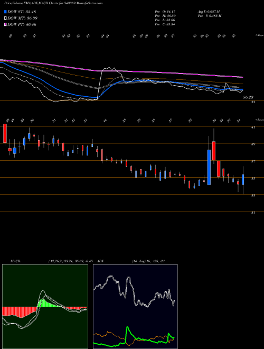The width and height of the screenshot is (264, 349).
Task: Click the 33 price axis label
Action: tap(253, 196)
